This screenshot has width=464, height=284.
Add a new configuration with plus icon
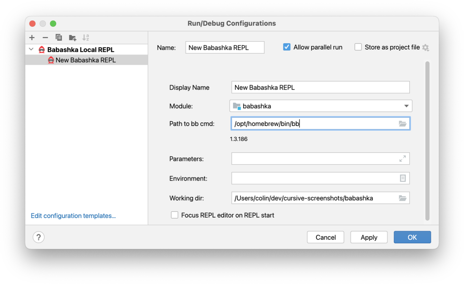click(32, 38)
